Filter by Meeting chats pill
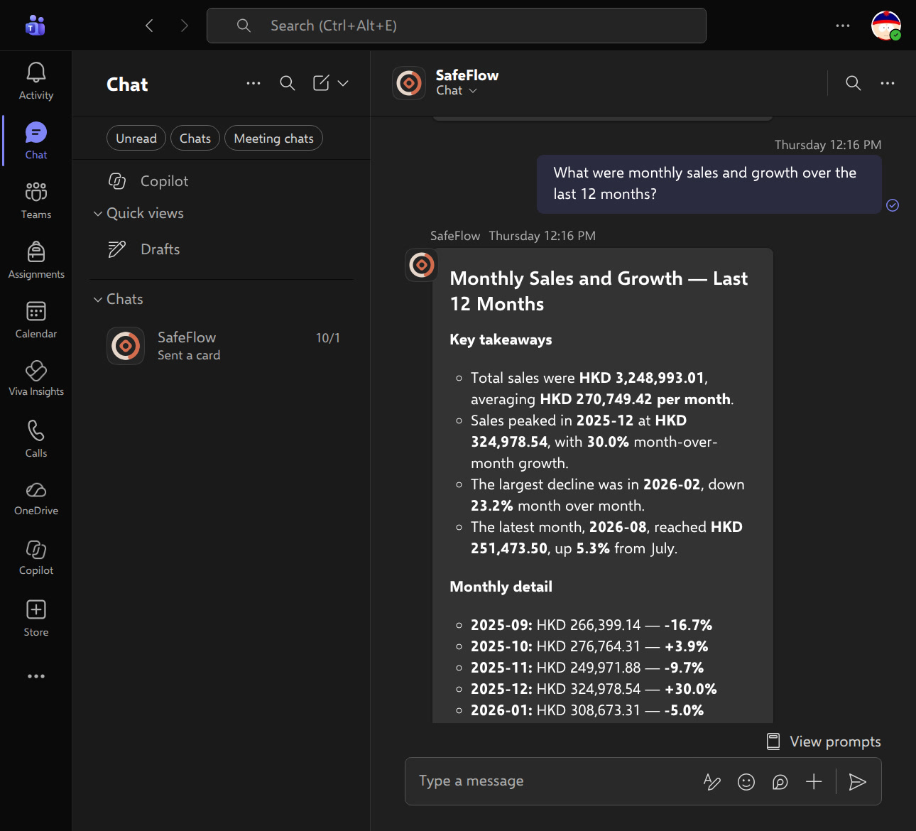 point(274,138)
